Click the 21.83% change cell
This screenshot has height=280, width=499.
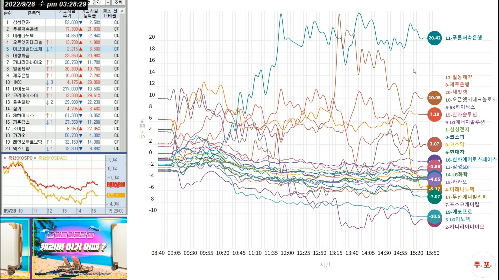coord(94,29)
